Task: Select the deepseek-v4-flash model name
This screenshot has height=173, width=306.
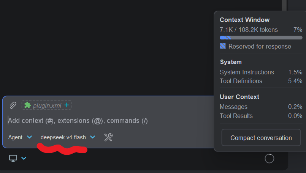Action: click(63, 137)
